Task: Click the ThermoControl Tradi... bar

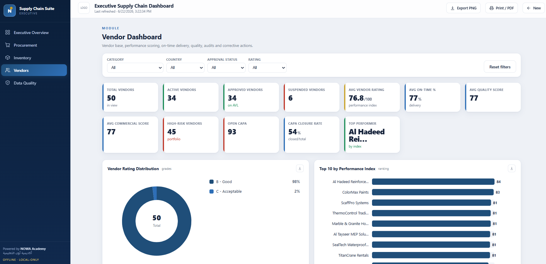Action: pos(431,213)
